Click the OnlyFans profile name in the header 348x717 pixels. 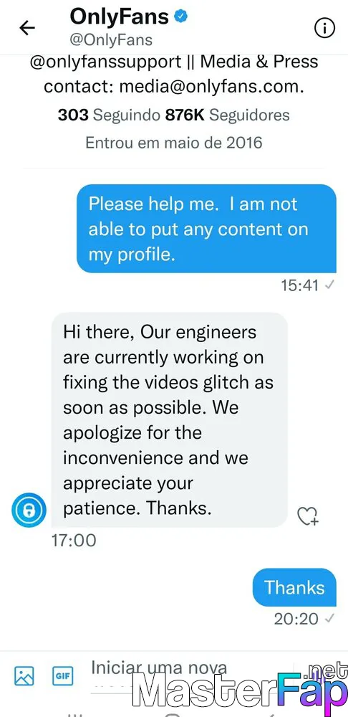coord(120,16)
